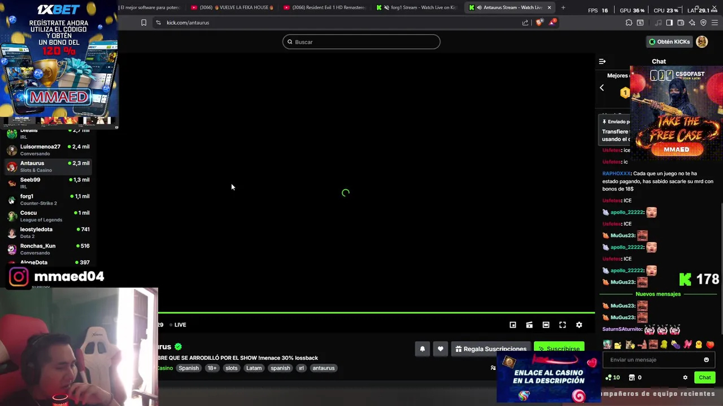Jump to Nuevos mensajes in chat
Viewport: 723px width, 406px height.
658,294
